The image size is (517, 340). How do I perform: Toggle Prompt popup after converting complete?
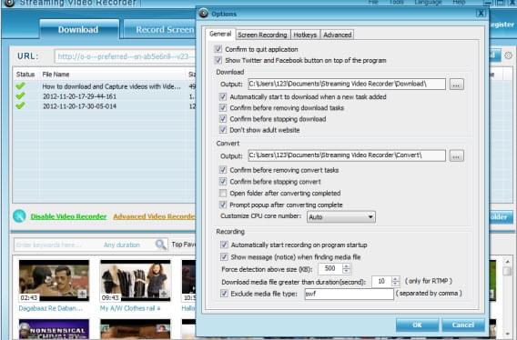tap(223, 205)
